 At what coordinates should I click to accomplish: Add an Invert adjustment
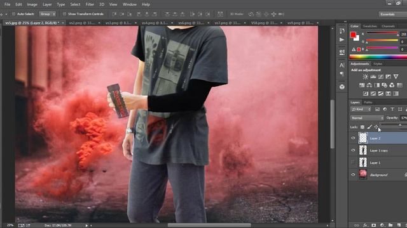[366, 94]
